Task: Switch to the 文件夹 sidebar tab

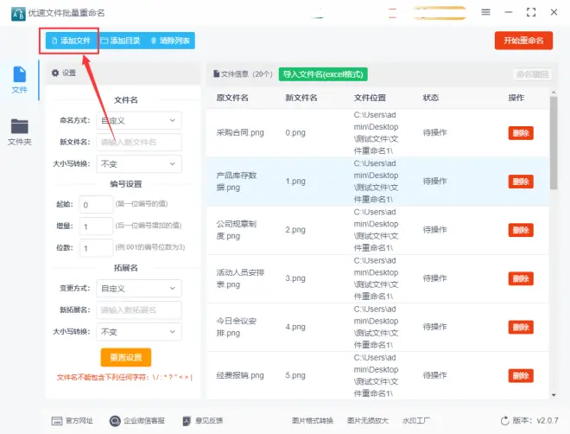Action: point(19,132)
